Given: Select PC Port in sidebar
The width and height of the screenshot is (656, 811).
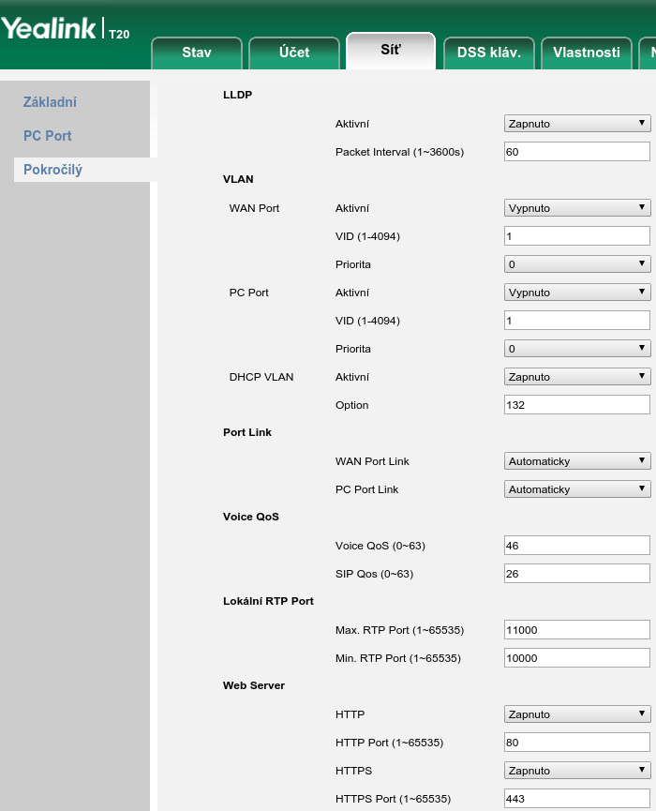Looking at the screenshot, I should [x=48, y=136].
